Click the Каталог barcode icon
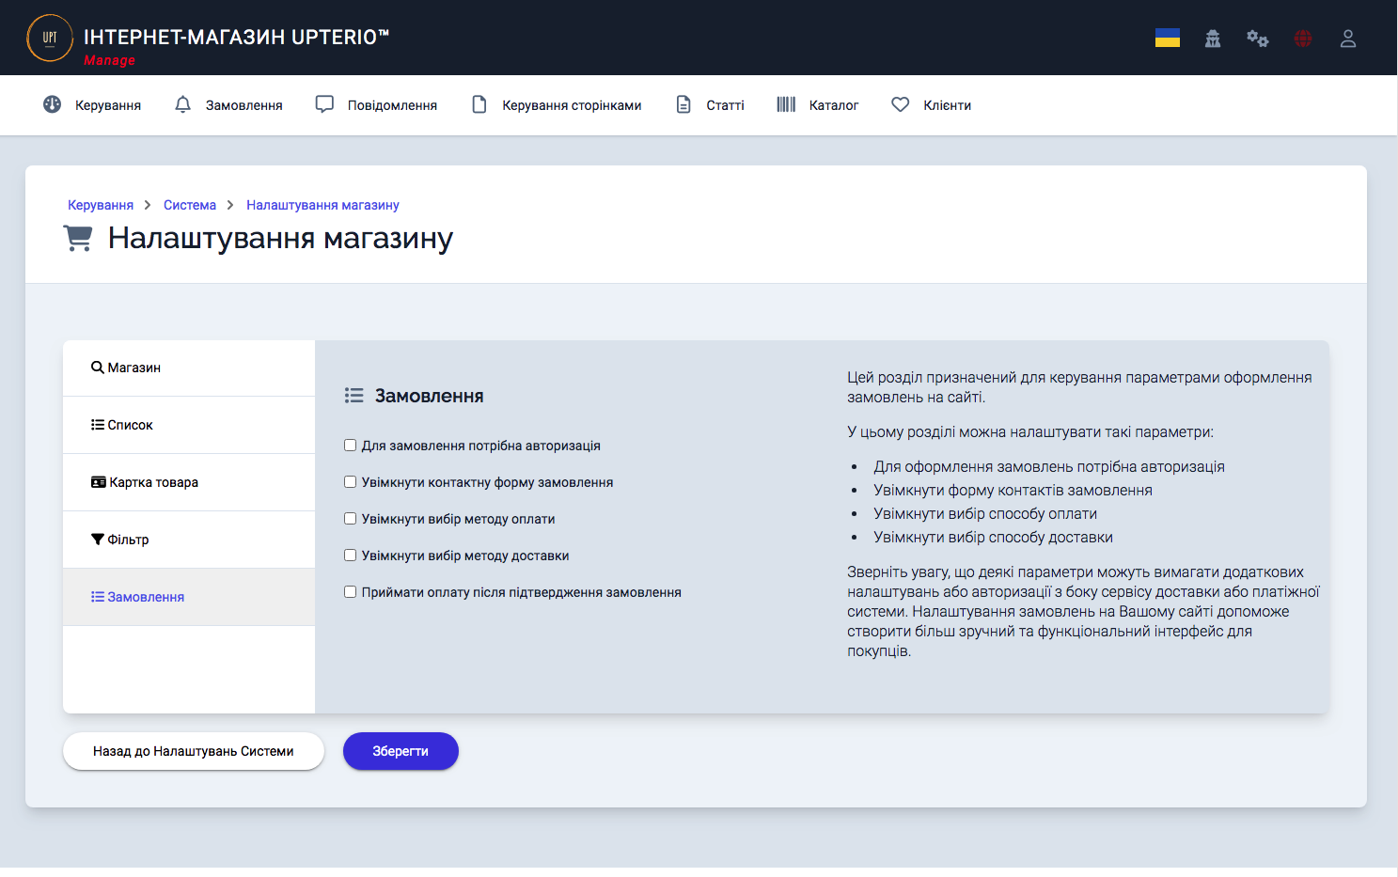Viewport: 1398px width, 877px height. [786, 104]
